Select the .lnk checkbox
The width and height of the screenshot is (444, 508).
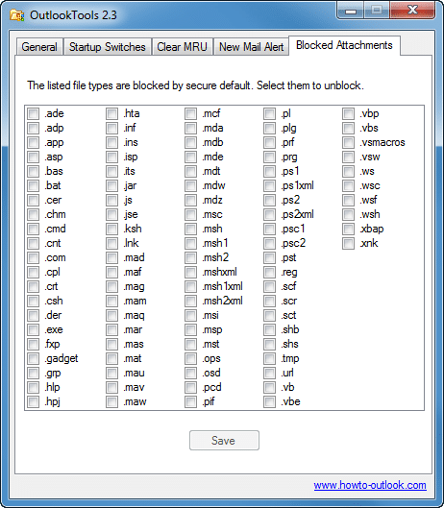(x=111, y=243)
